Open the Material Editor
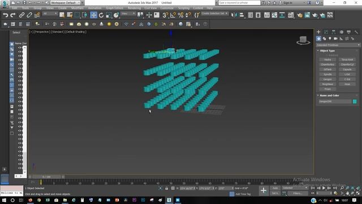Viewport: 362px width, 204px height. click(x=291, y=15)
